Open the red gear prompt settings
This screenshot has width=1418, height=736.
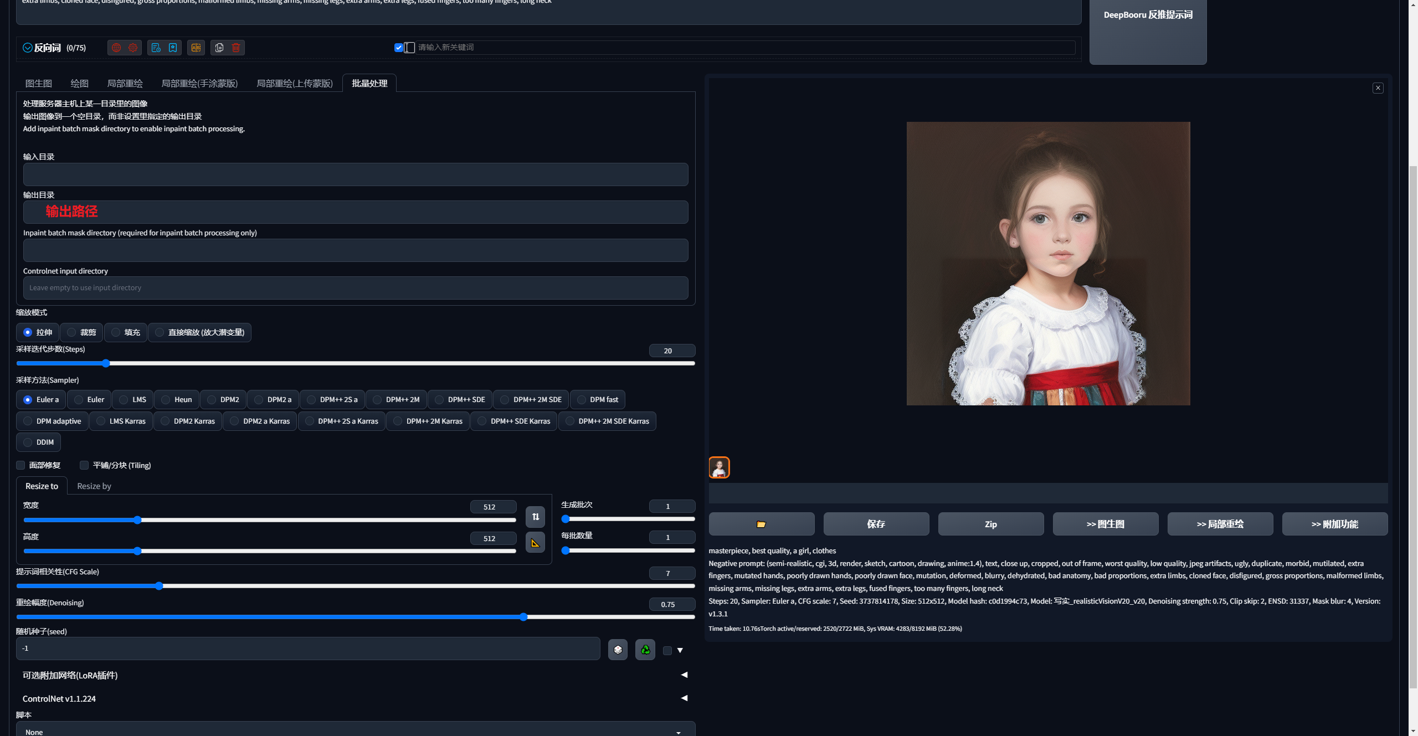click(133, 48)
